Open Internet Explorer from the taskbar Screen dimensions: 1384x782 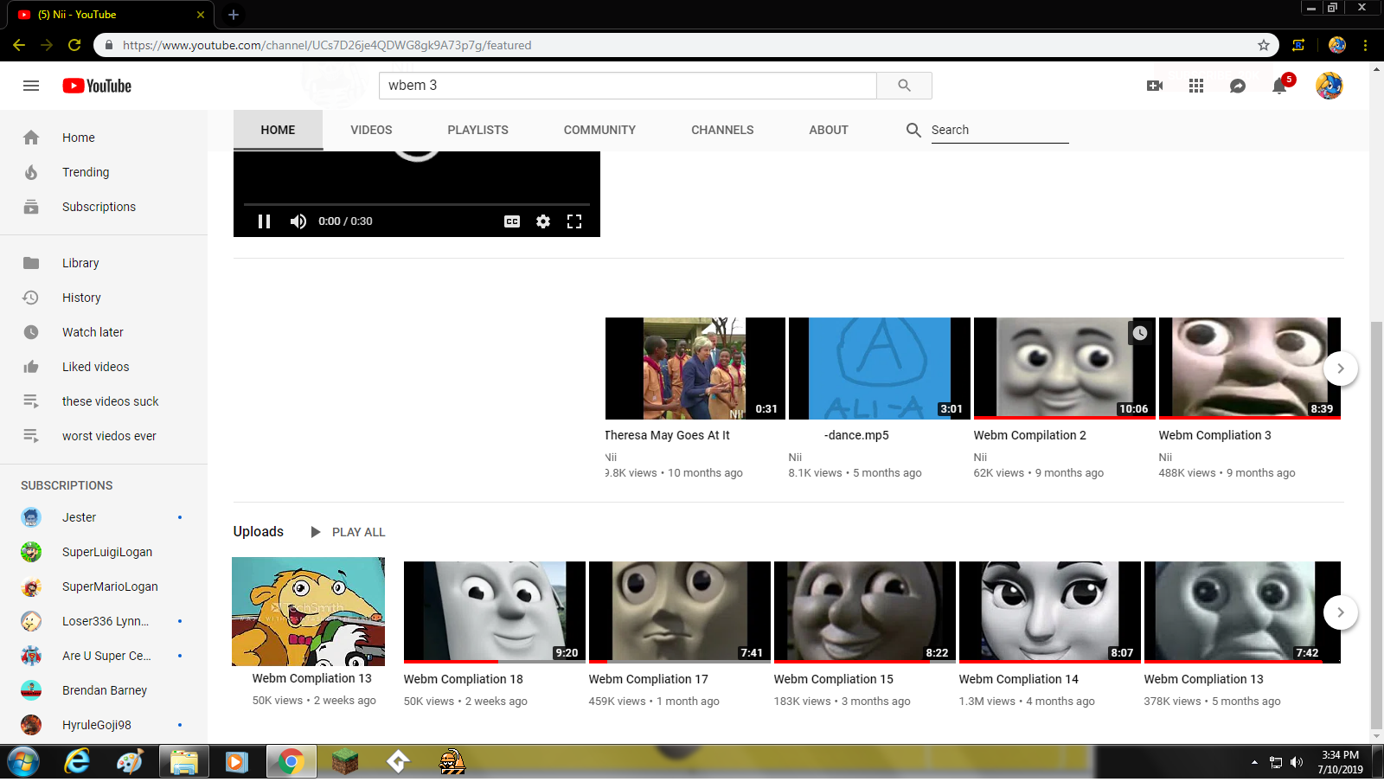coord(77,762)
